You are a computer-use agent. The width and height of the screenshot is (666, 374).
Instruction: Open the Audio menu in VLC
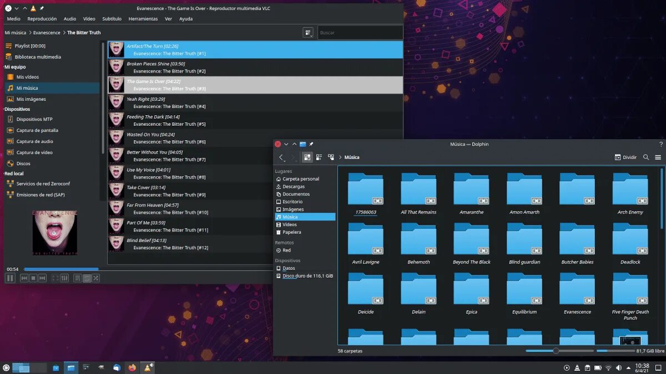coord(70,19)
